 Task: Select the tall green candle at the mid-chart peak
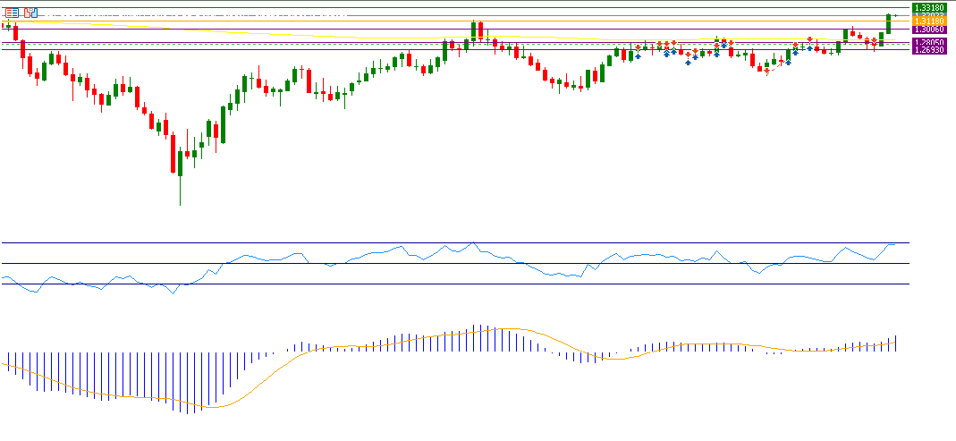pos(474,30)
